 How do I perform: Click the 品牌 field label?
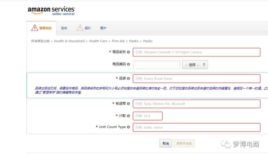click(x=122, y=79)
